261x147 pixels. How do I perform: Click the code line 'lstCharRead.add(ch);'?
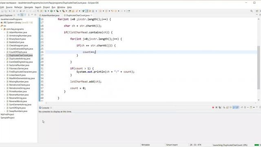pyautogui.click(x=86, y=82)
